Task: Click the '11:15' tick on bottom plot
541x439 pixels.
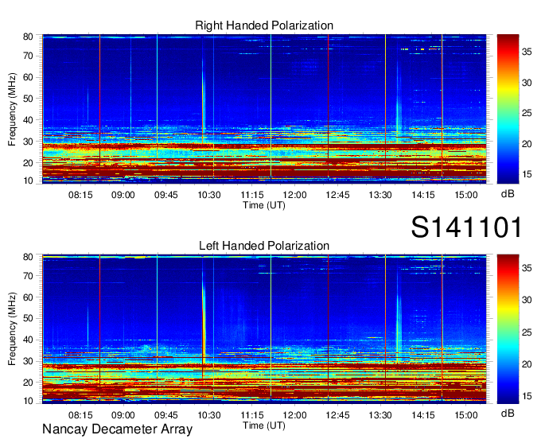Action: click(x=252, y=415)
